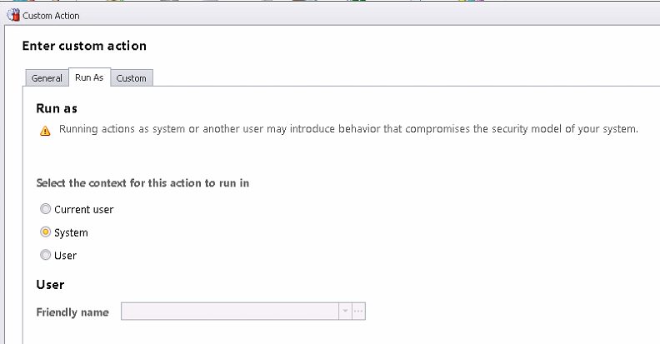
Task: Switch to the General tab
Action: pyautogui.click(x=47, y=78)
